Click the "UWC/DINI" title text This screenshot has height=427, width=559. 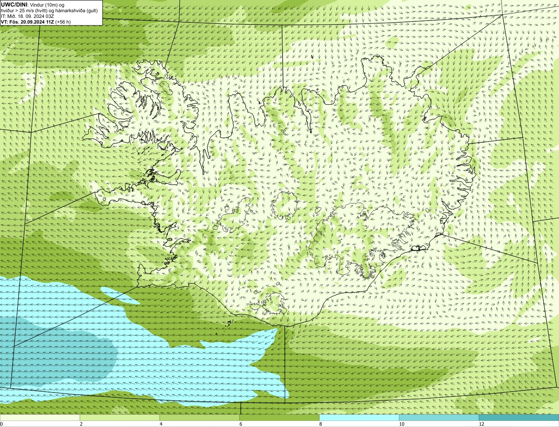click(x=14, y=4)
